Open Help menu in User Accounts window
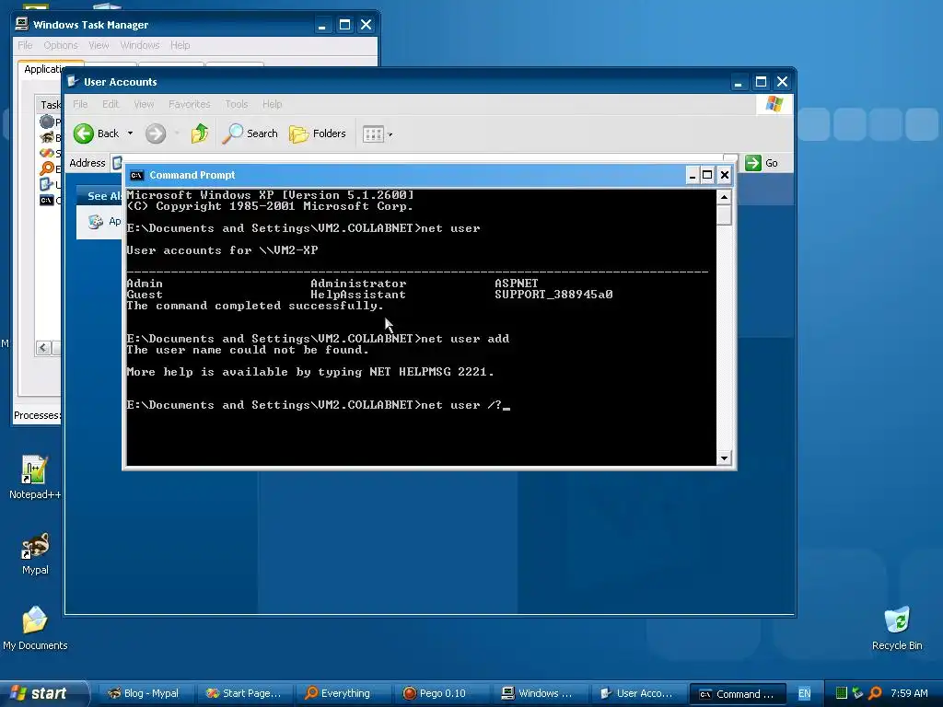 [272, 104]
